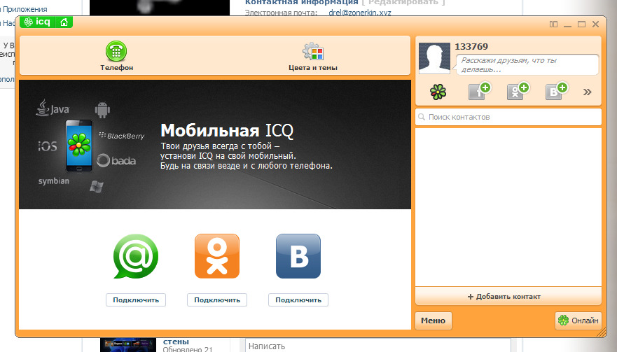Click the phone image with ICQ flower
The width and height of the screenshot is (617, 352).
pyautogui.click(x=79, y=146)
